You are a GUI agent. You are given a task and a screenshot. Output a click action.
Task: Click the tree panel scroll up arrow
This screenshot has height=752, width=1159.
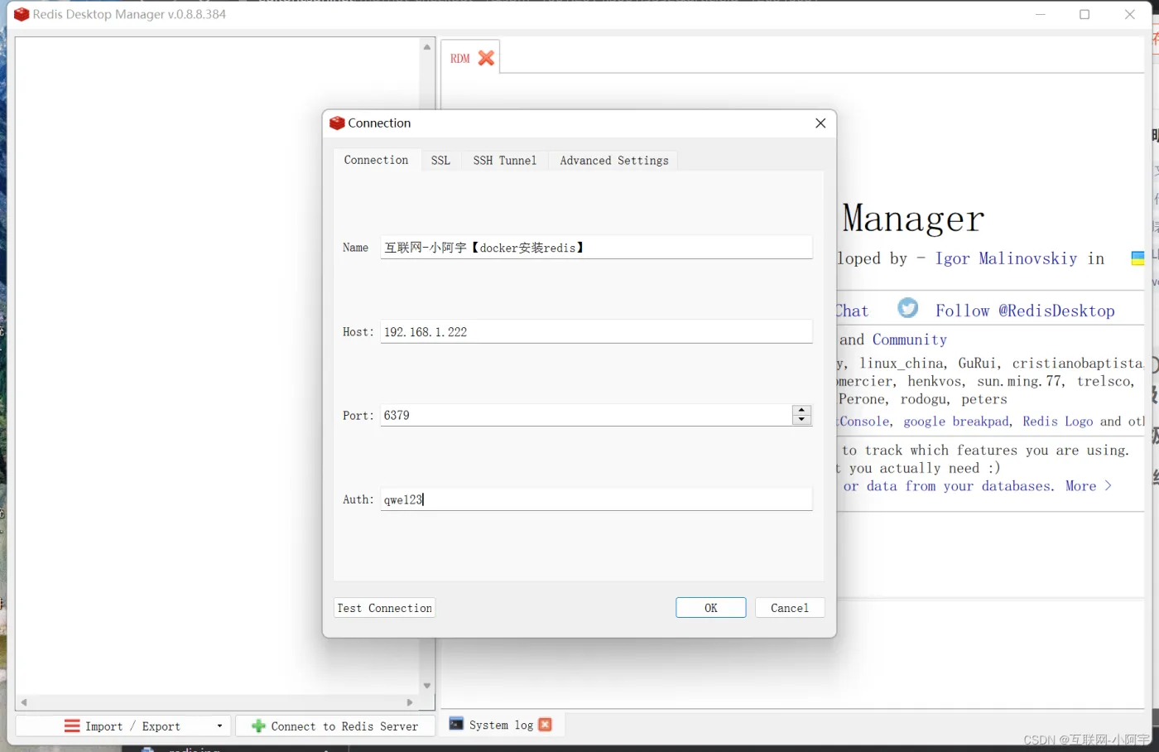pyautogui.click(x=427, y=47)
